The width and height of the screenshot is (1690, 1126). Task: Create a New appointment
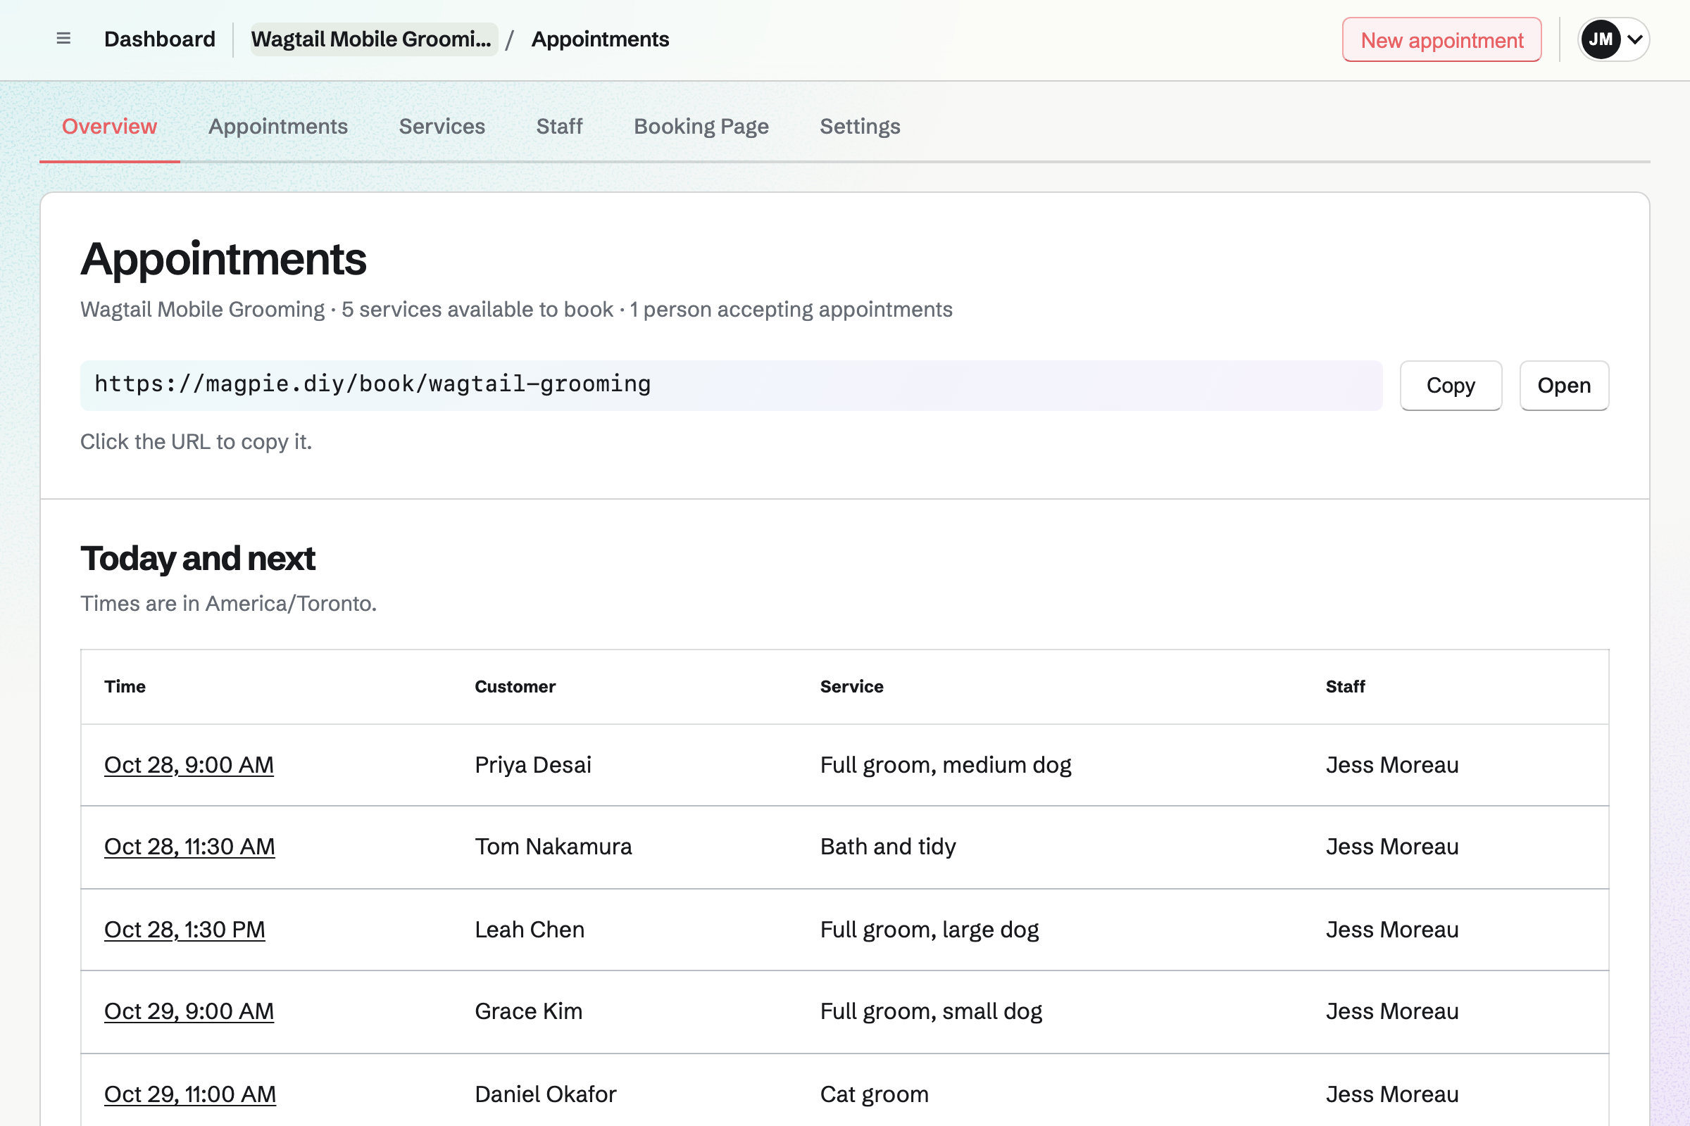point(1441,39)
